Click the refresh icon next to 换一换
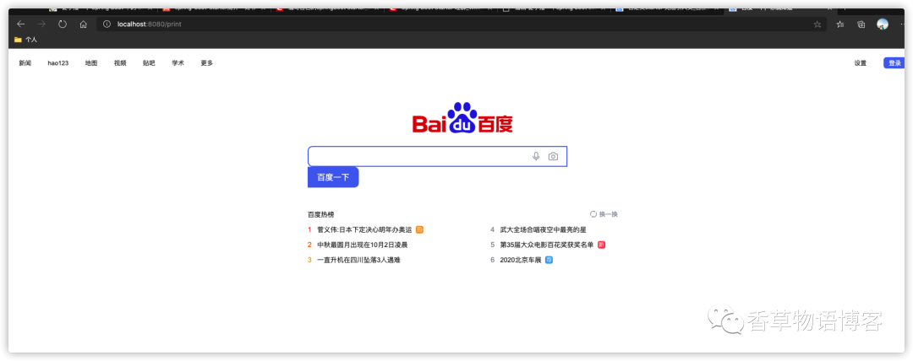913x361 pixels. coord(593,214)
